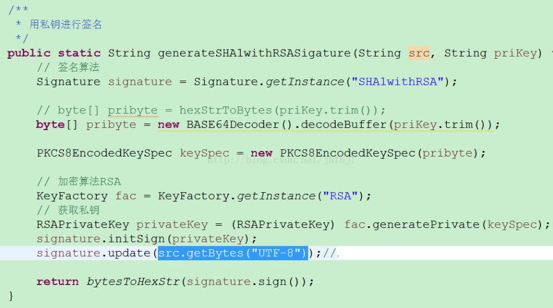This screenshot has height=308, width=553.
Task: Click the selected src.getBytes("UTF-8") text
Action: [233, 253]
